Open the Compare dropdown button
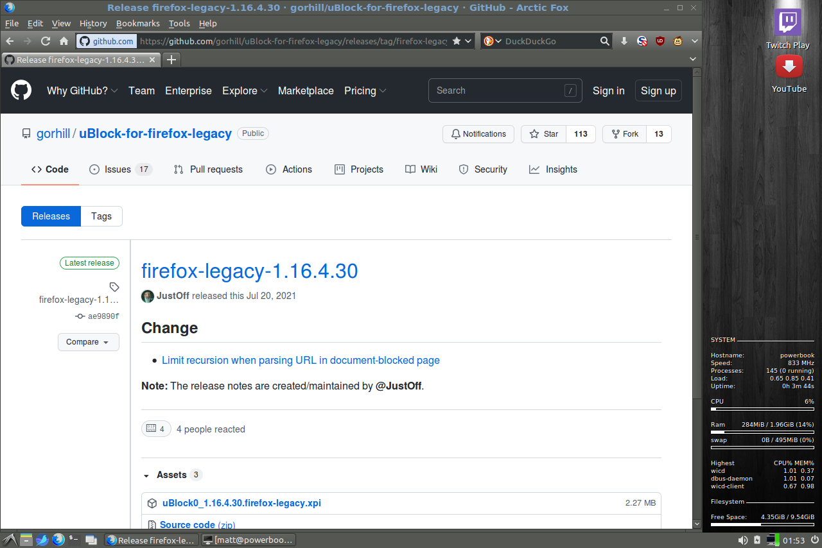The image size is (822, 548). tap(89, 342)
